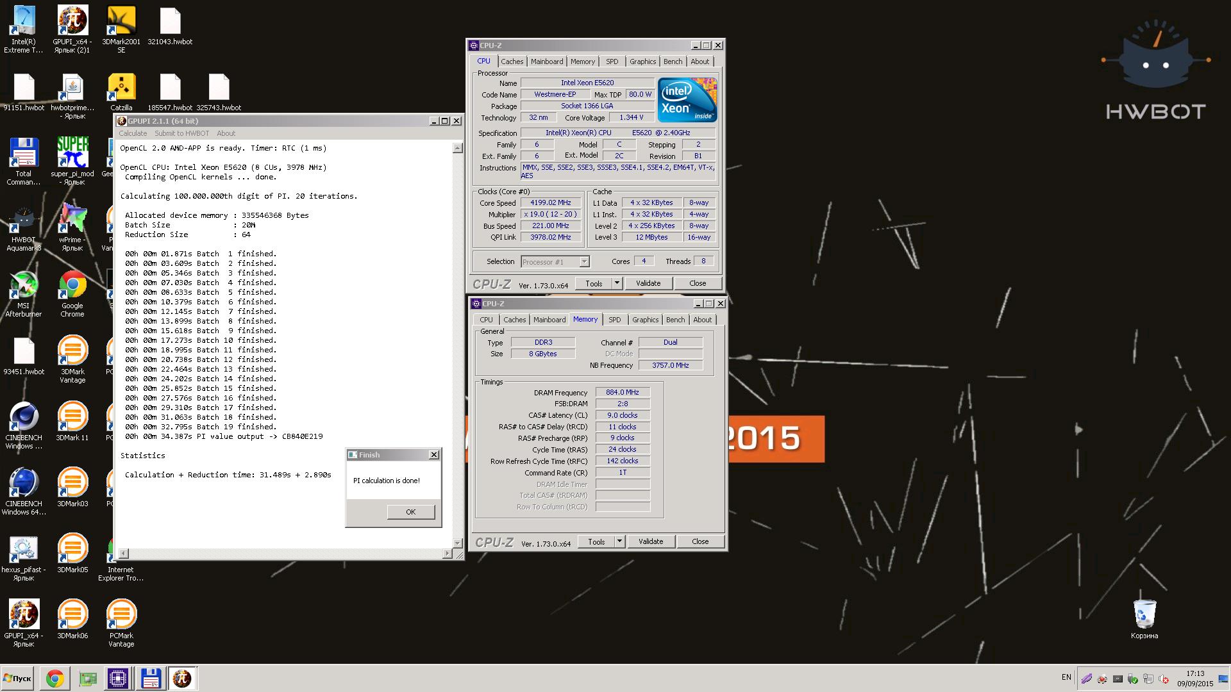
Task: Open the 3DMark 11 desktop icon
Action: click(72, 422)
